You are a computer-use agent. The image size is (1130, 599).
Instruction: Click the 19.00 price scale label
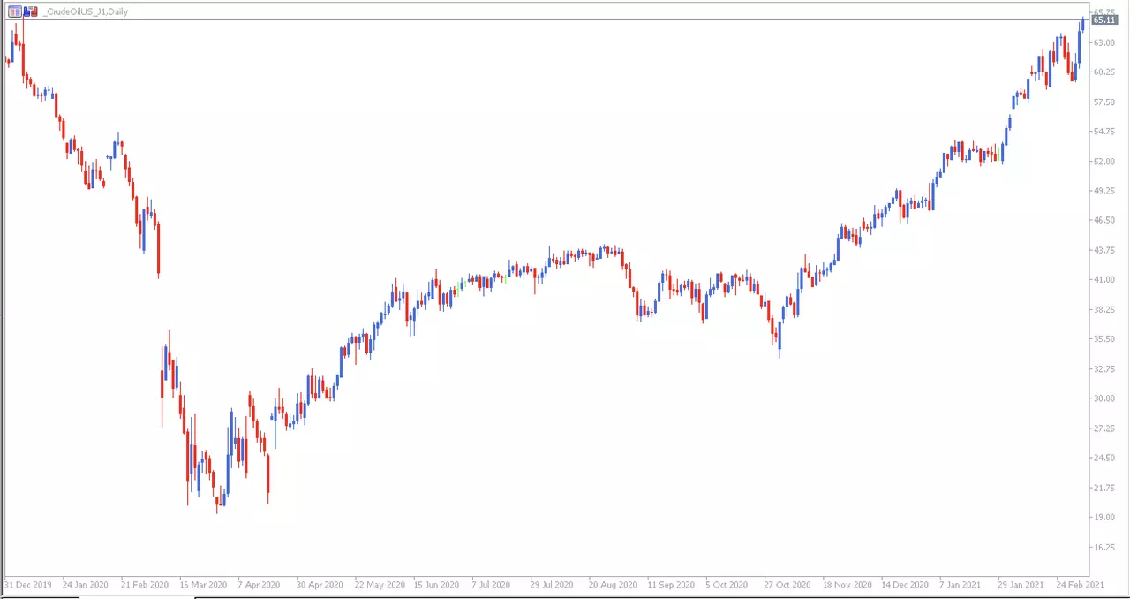coord(1103,518)
